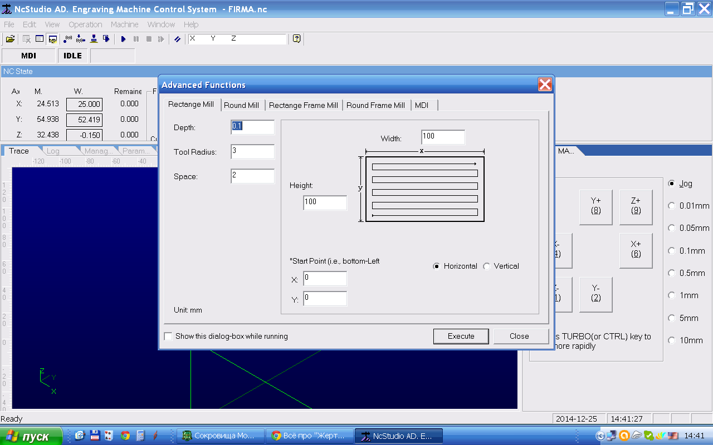Switch to the Round Frame Mill tab

click(376, 105)
